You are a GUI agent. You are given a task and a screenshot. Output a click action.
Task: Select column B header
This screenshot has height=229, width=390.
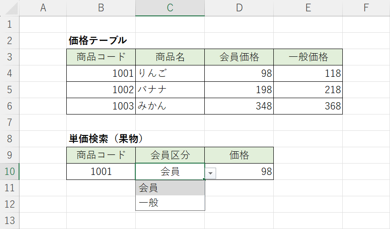click(x=101, y=8)
